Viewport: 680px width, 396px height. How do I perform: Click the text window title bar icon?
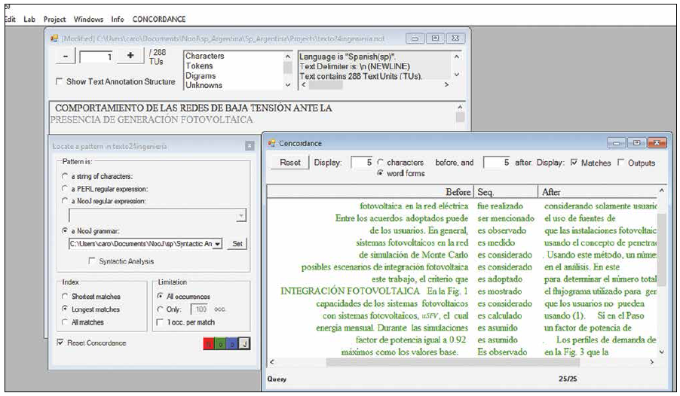(x=54, y=38)
